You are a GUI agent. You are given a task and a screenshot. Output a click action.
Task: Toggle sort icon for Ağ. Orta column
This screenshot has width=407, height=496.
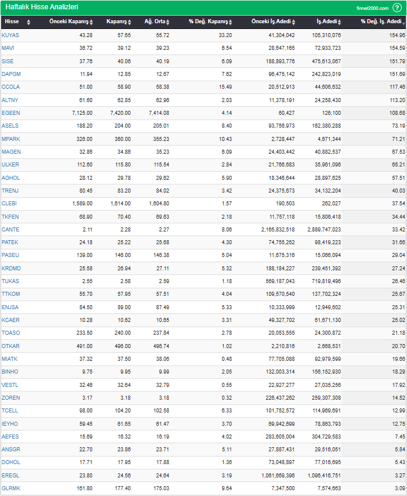[x=168, y=22]
